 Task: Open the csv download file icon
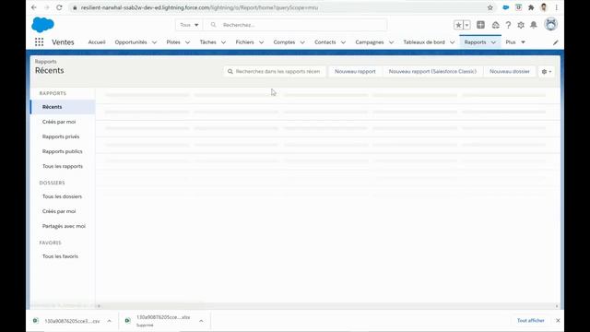(36, 321)
